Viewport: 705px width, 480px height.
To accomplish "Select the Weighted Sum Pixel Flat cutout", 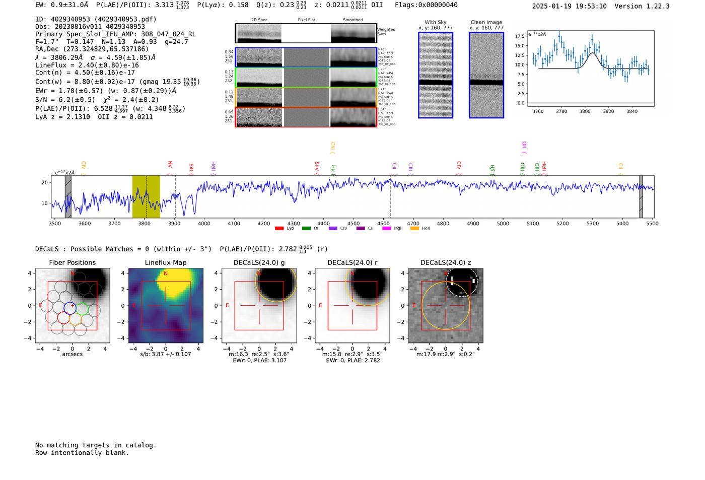I will coord(306,33).
